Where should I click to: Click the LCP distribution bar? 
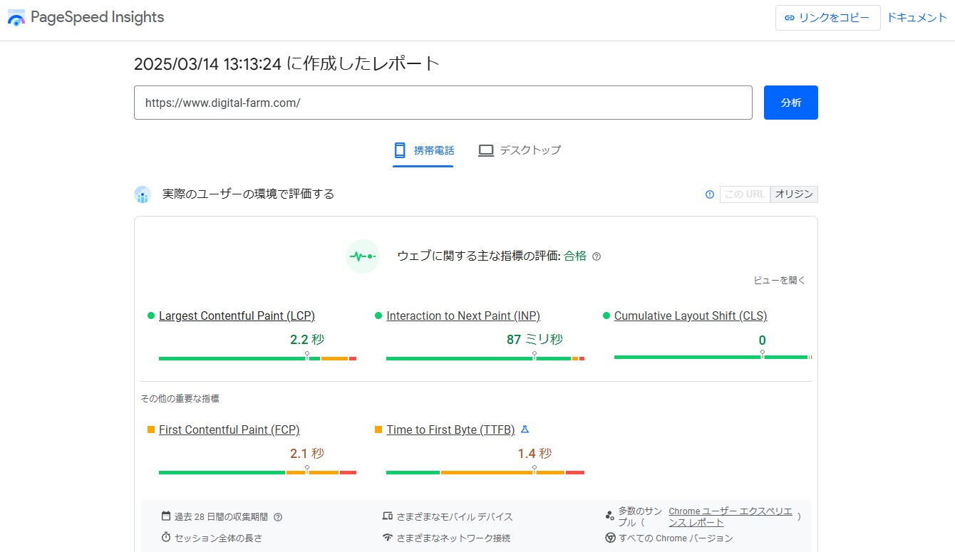(x=257, y=358)
